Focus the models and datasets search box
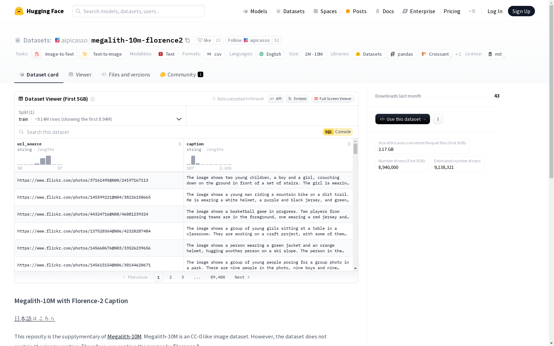Screen dimensions: 554x346 click(138, 11)
